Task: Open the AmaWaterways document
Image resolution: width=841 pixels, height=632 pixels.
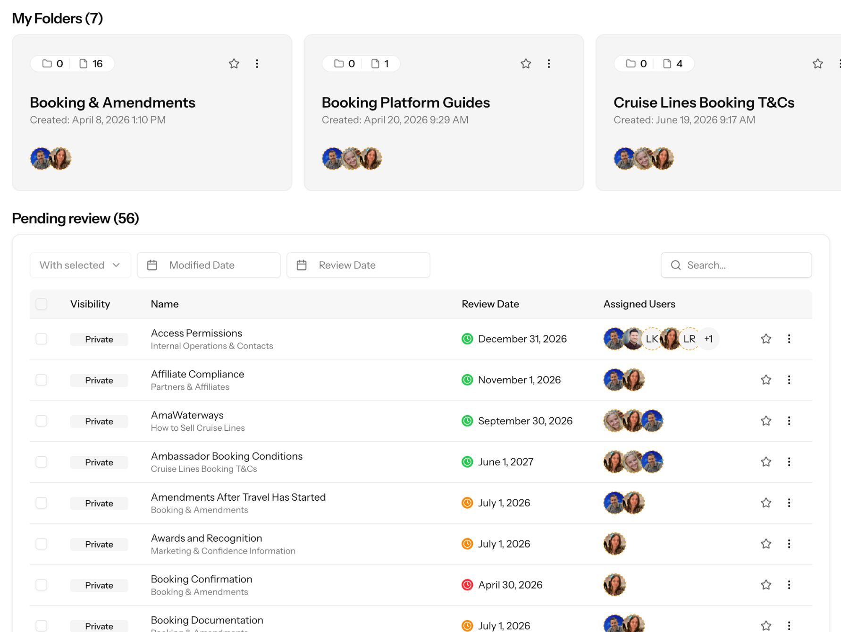Action: click(187, 415)
